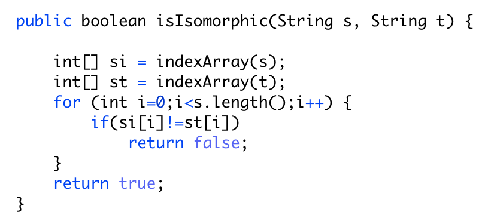Click the for loop's closing brace
485x221 pixels.
[x=58, y=164]
